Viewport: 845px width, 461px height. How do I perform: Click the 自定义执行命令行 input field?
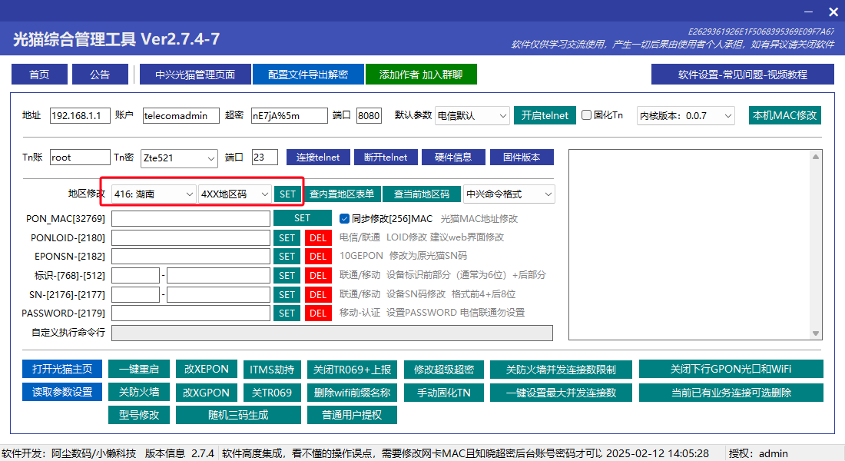coord(332,333)
